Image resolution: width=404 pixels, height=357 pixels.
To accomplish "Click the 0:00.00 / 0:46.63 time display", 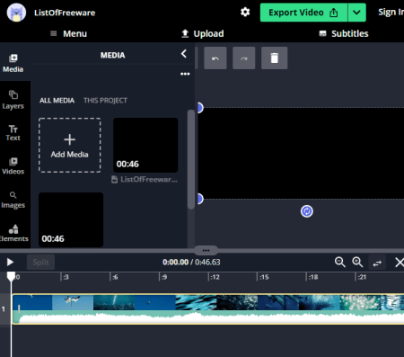I will (x=191, y=263).
